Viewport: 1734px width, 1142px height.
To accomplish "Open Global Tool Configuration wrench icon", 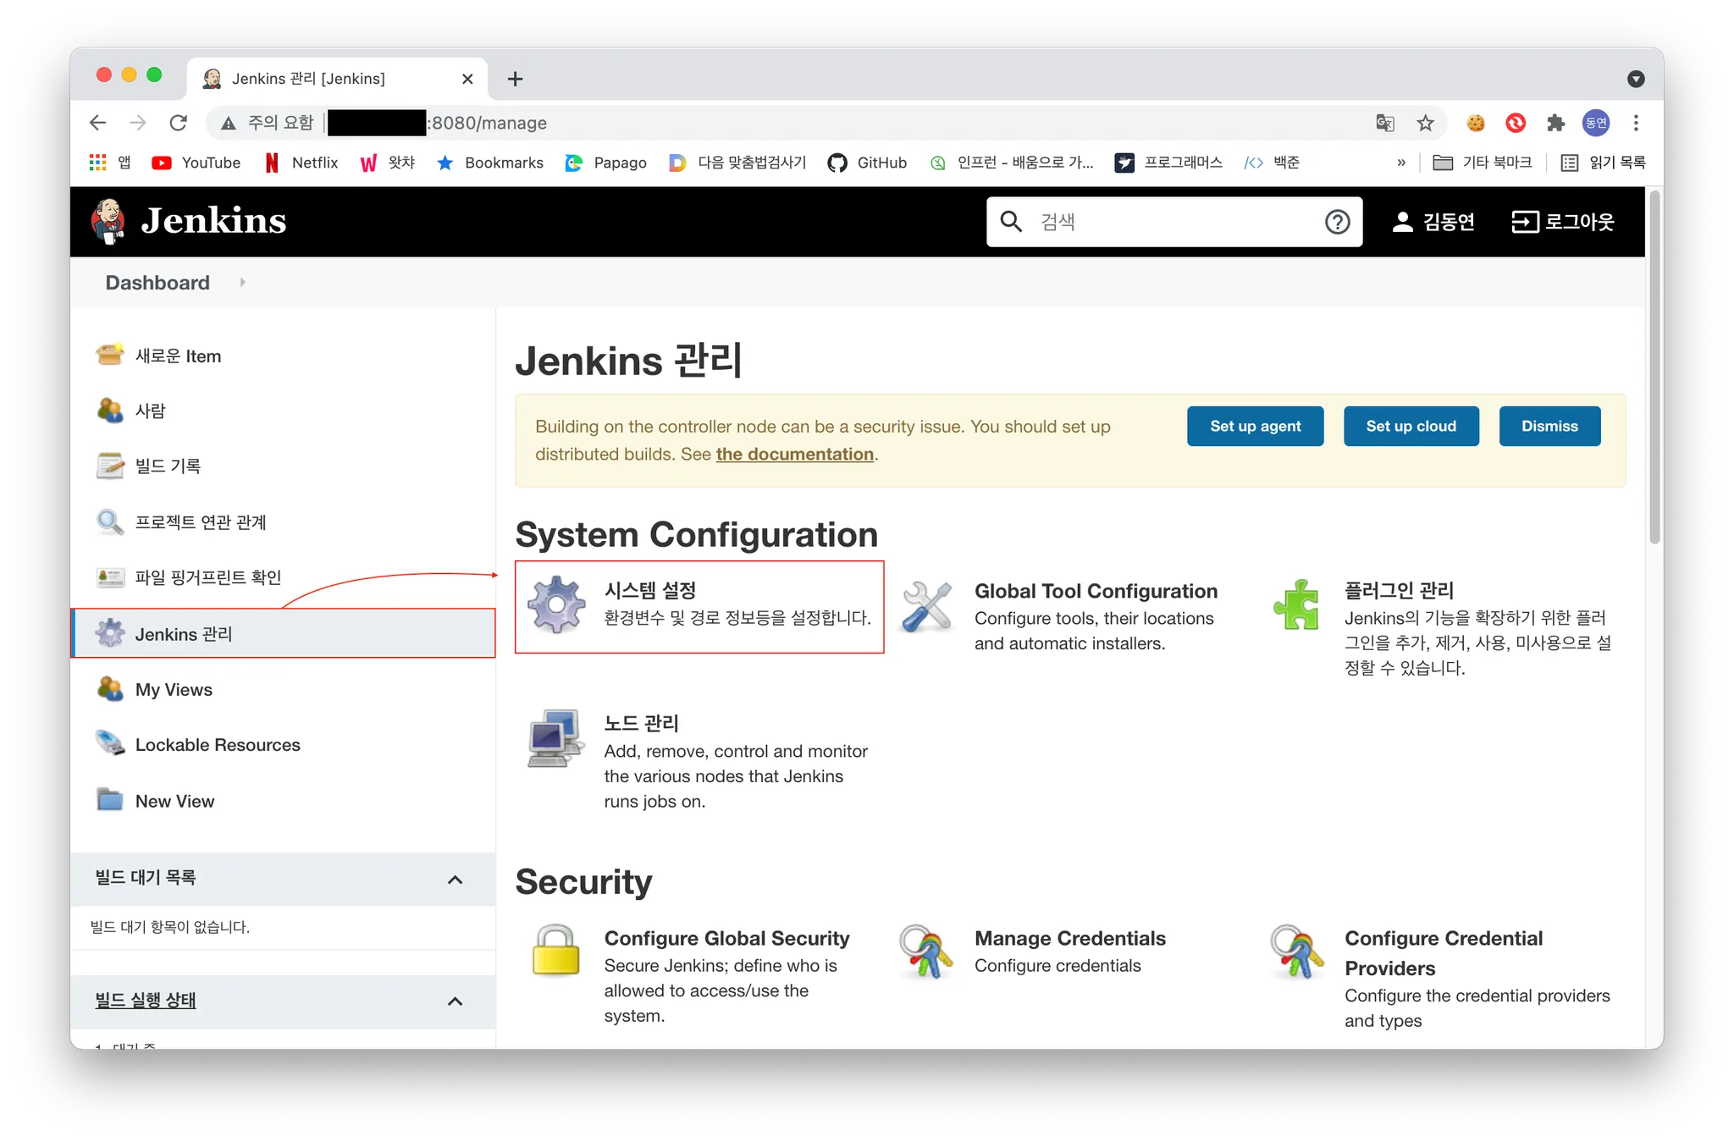I will tap(926, 606).
